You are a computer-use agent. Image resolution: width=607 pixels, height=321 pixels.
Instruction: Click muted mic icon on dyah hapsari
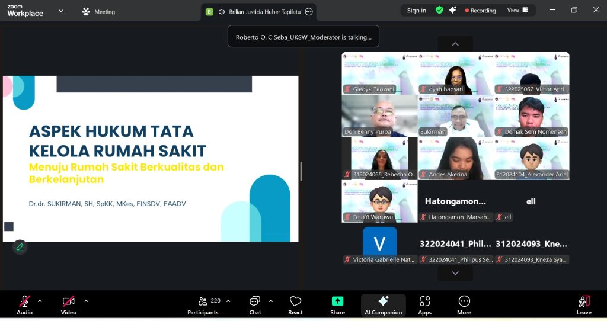pos(423,89)
